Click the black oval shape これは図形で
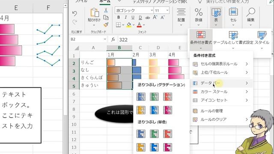The width and height of the screenshot is (274, 154). (x=114, y=114)
